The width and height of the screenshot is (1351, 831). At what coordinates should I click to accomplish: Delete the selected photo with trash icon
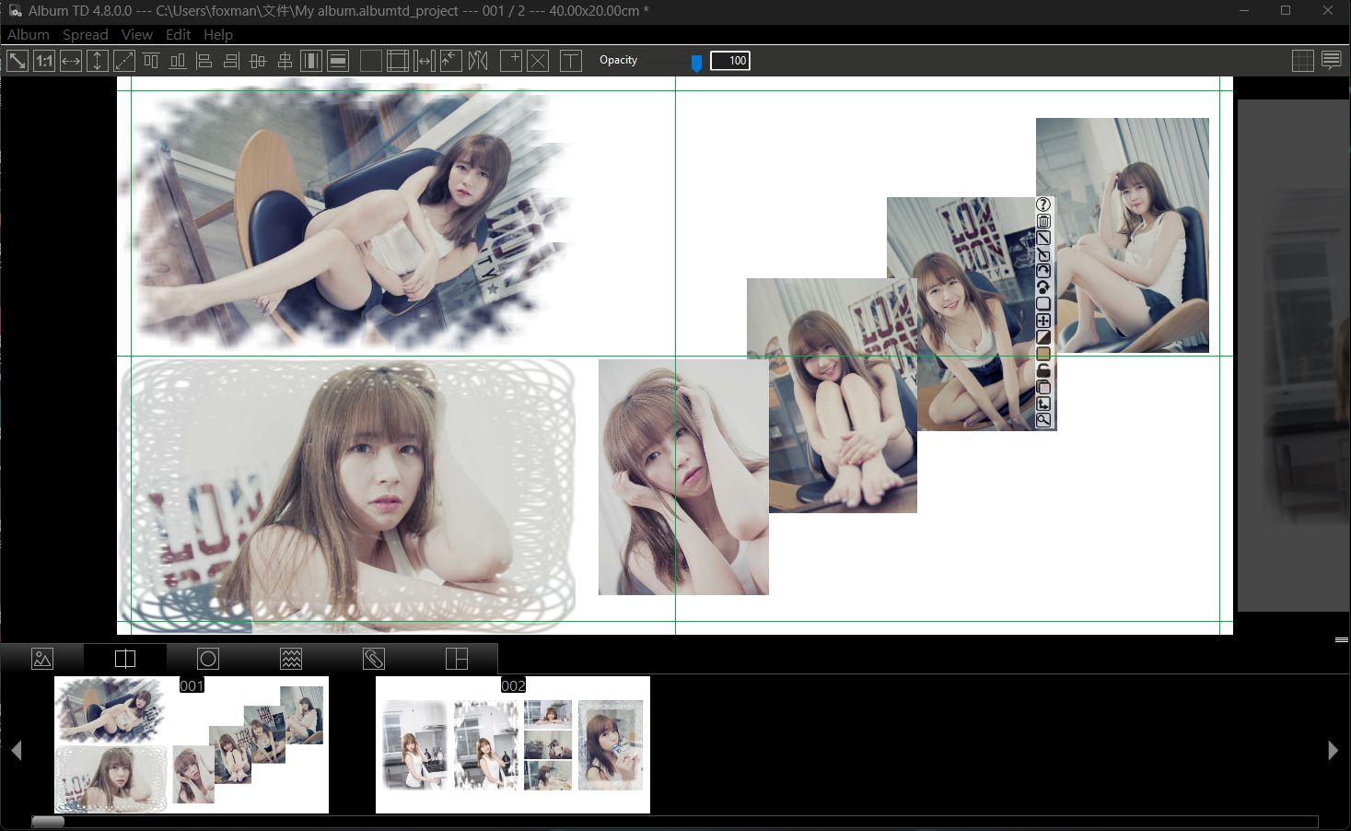coord(1043,221)
